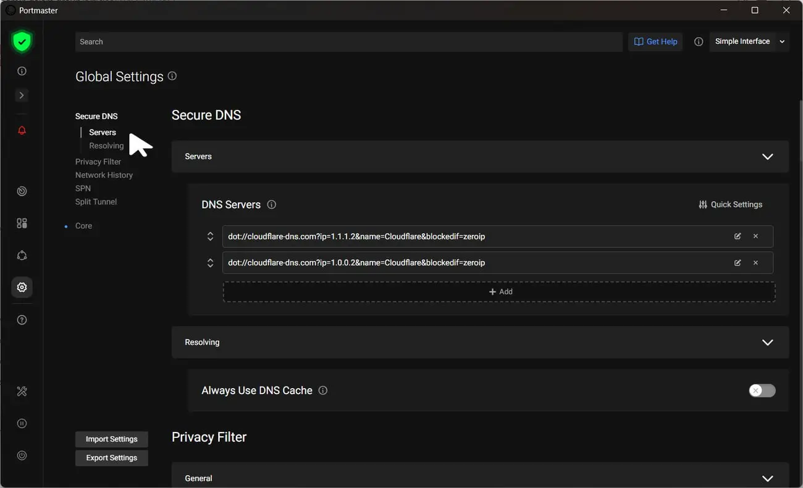
Task: Click the pause icon in sidebar
Action: pyautogui.click(x=22, y=423)
